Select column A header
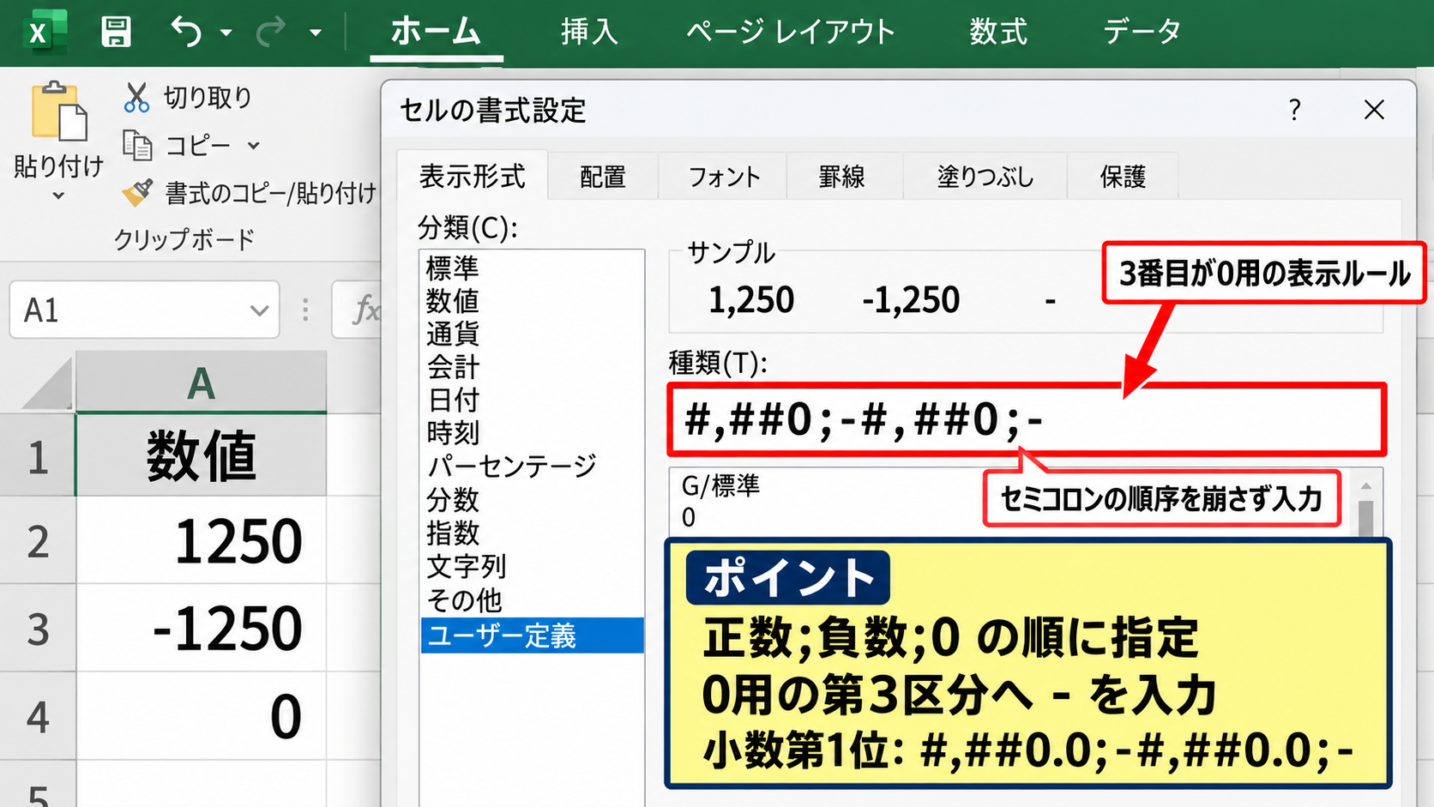This screenshot has width=1434, height=807. point(201,382)
